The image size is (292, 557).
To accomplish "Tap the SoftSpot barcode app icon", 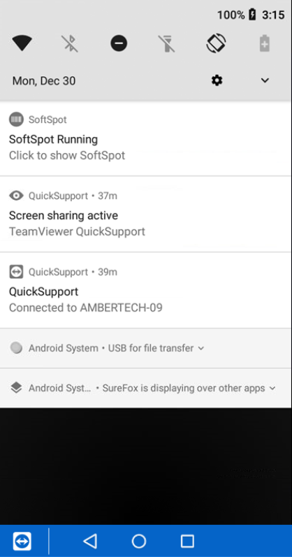I will [x=16, y=120].
